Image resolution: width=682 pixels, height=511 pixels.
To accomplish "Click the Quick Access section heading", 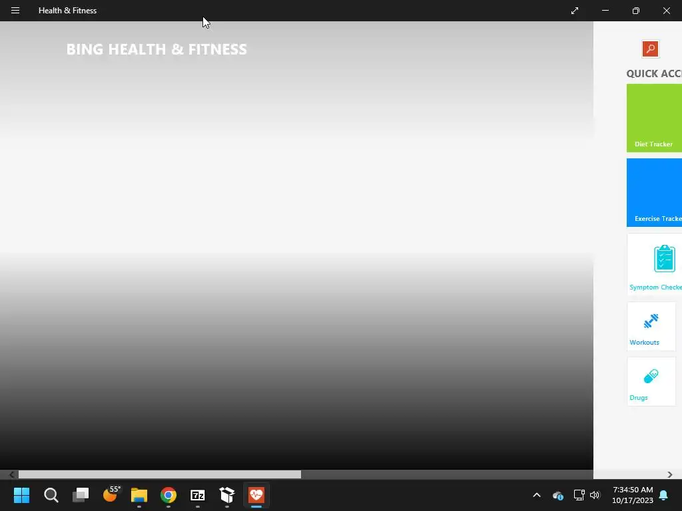I will pos(654,73).
